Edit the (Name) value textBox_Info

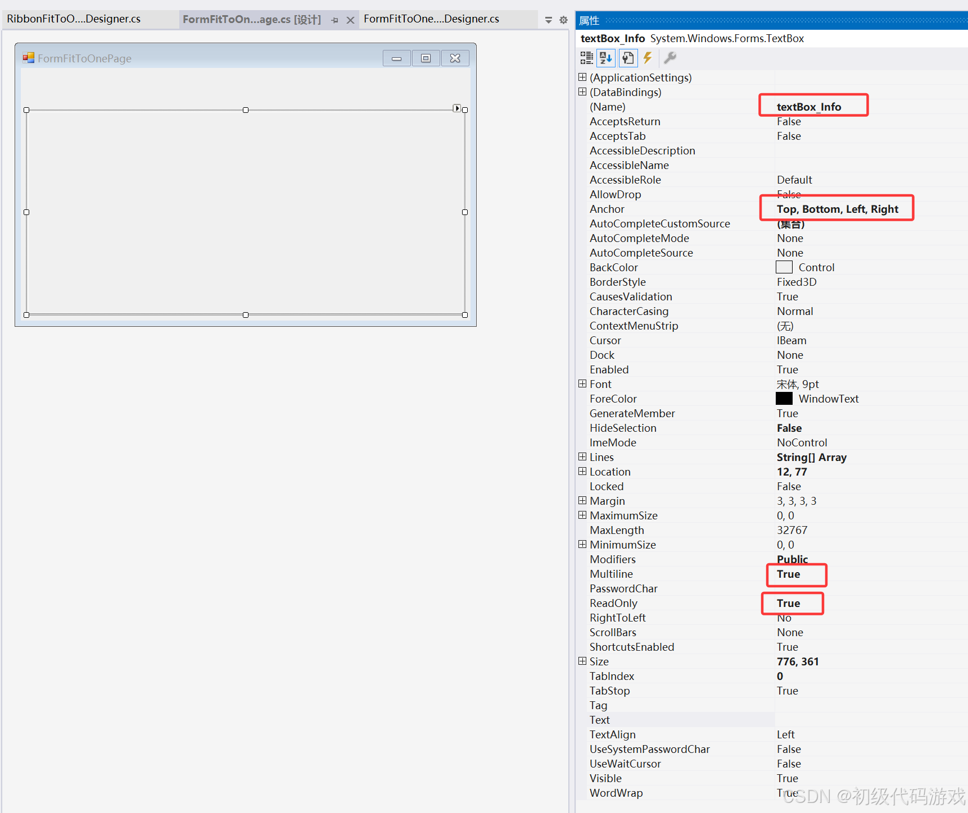click(x=809, y=107)
